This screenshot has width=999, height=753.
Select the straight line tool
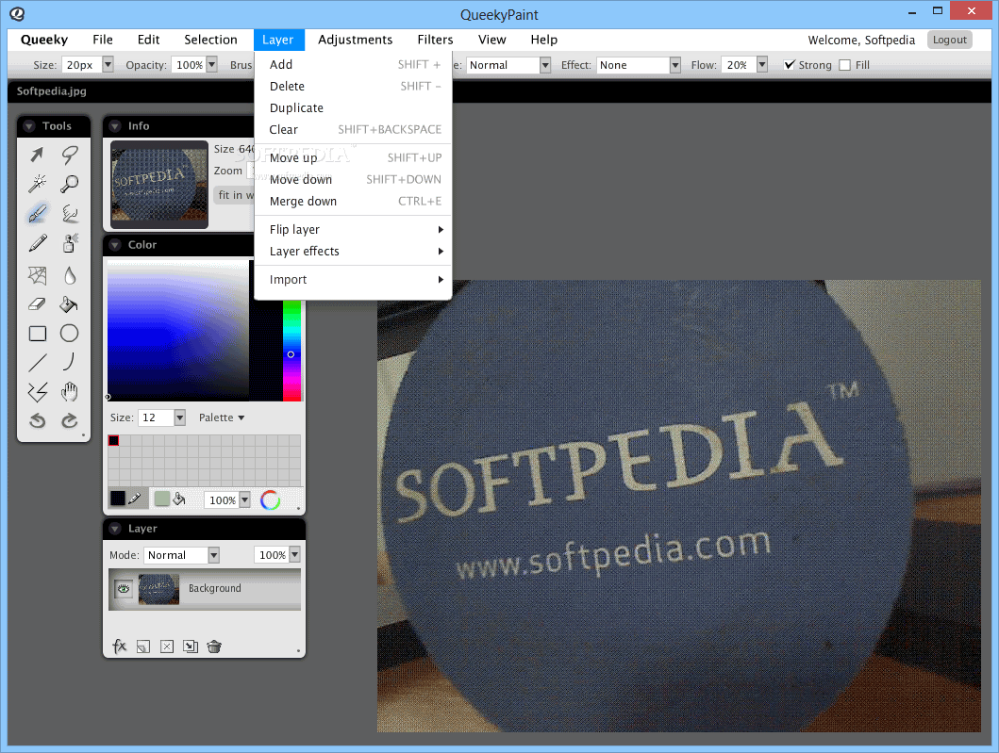point(37,362)
